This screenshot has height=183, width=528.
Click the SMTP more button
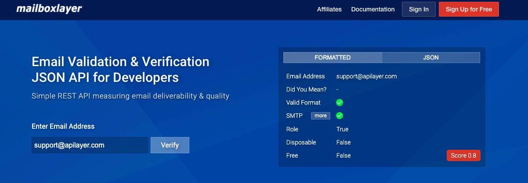(321, 116)
